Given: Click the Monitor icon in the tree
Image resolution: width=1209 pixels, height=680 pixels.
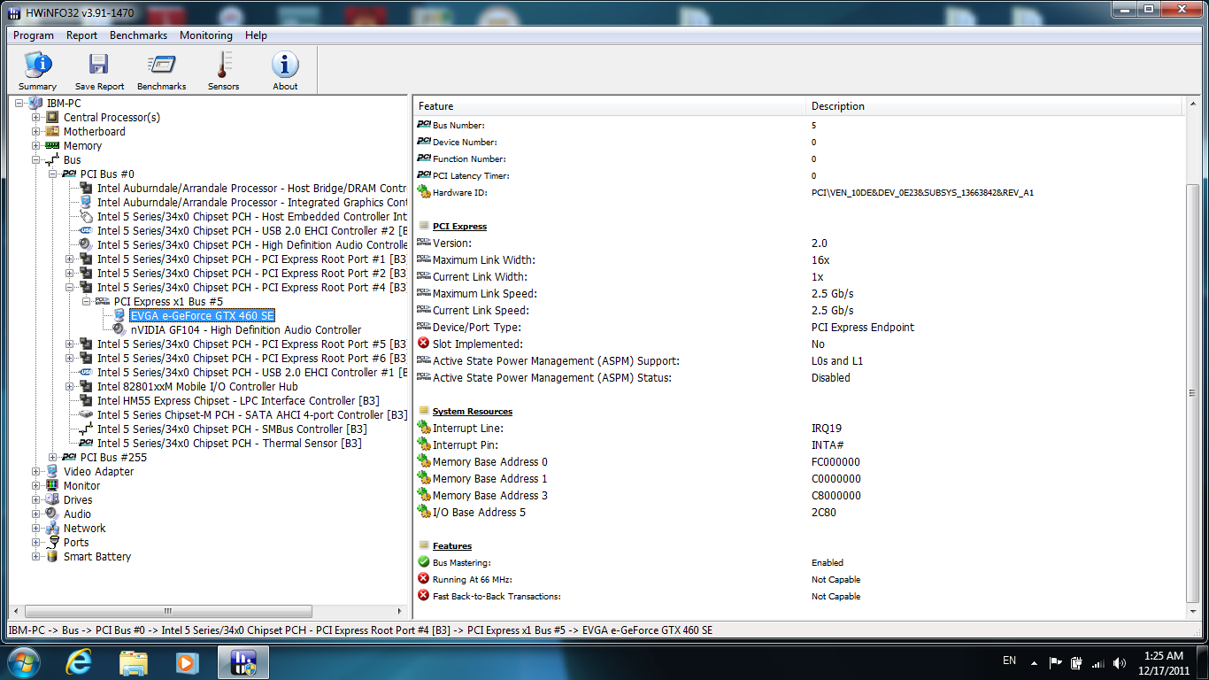Looking at the screenshot, I should click(53, 485).
